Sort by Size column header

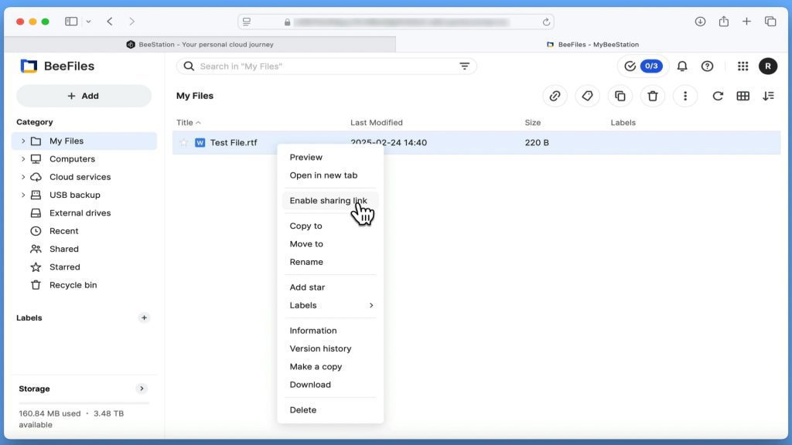tap(532, 123)
